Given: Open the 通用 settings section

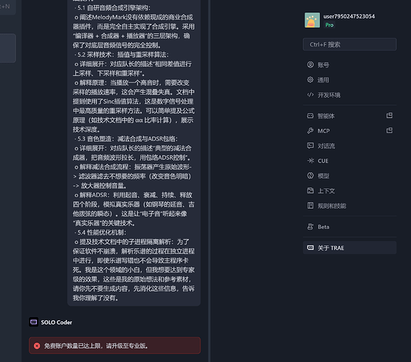Looking at the screenshot, I should (349, 80).
